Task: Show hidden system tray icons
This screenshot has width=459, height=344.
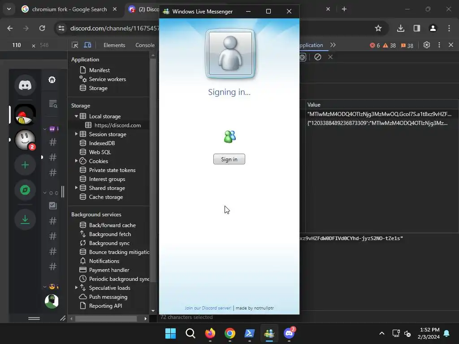Action: [x=382, y=333]
